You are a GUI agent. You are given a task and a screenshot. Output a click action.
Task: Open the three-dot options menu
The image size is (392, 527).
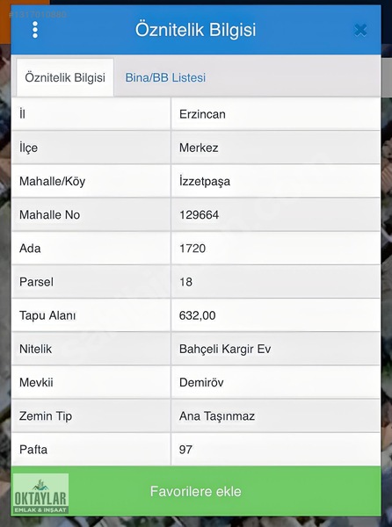tap(35, 30)
